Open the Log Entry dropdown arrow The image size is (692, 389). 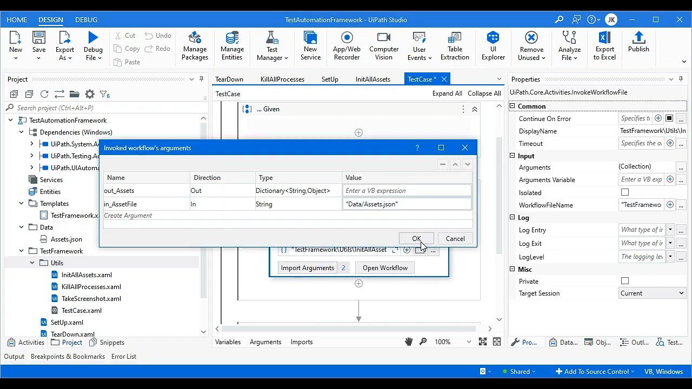click(x=670, y=230)
